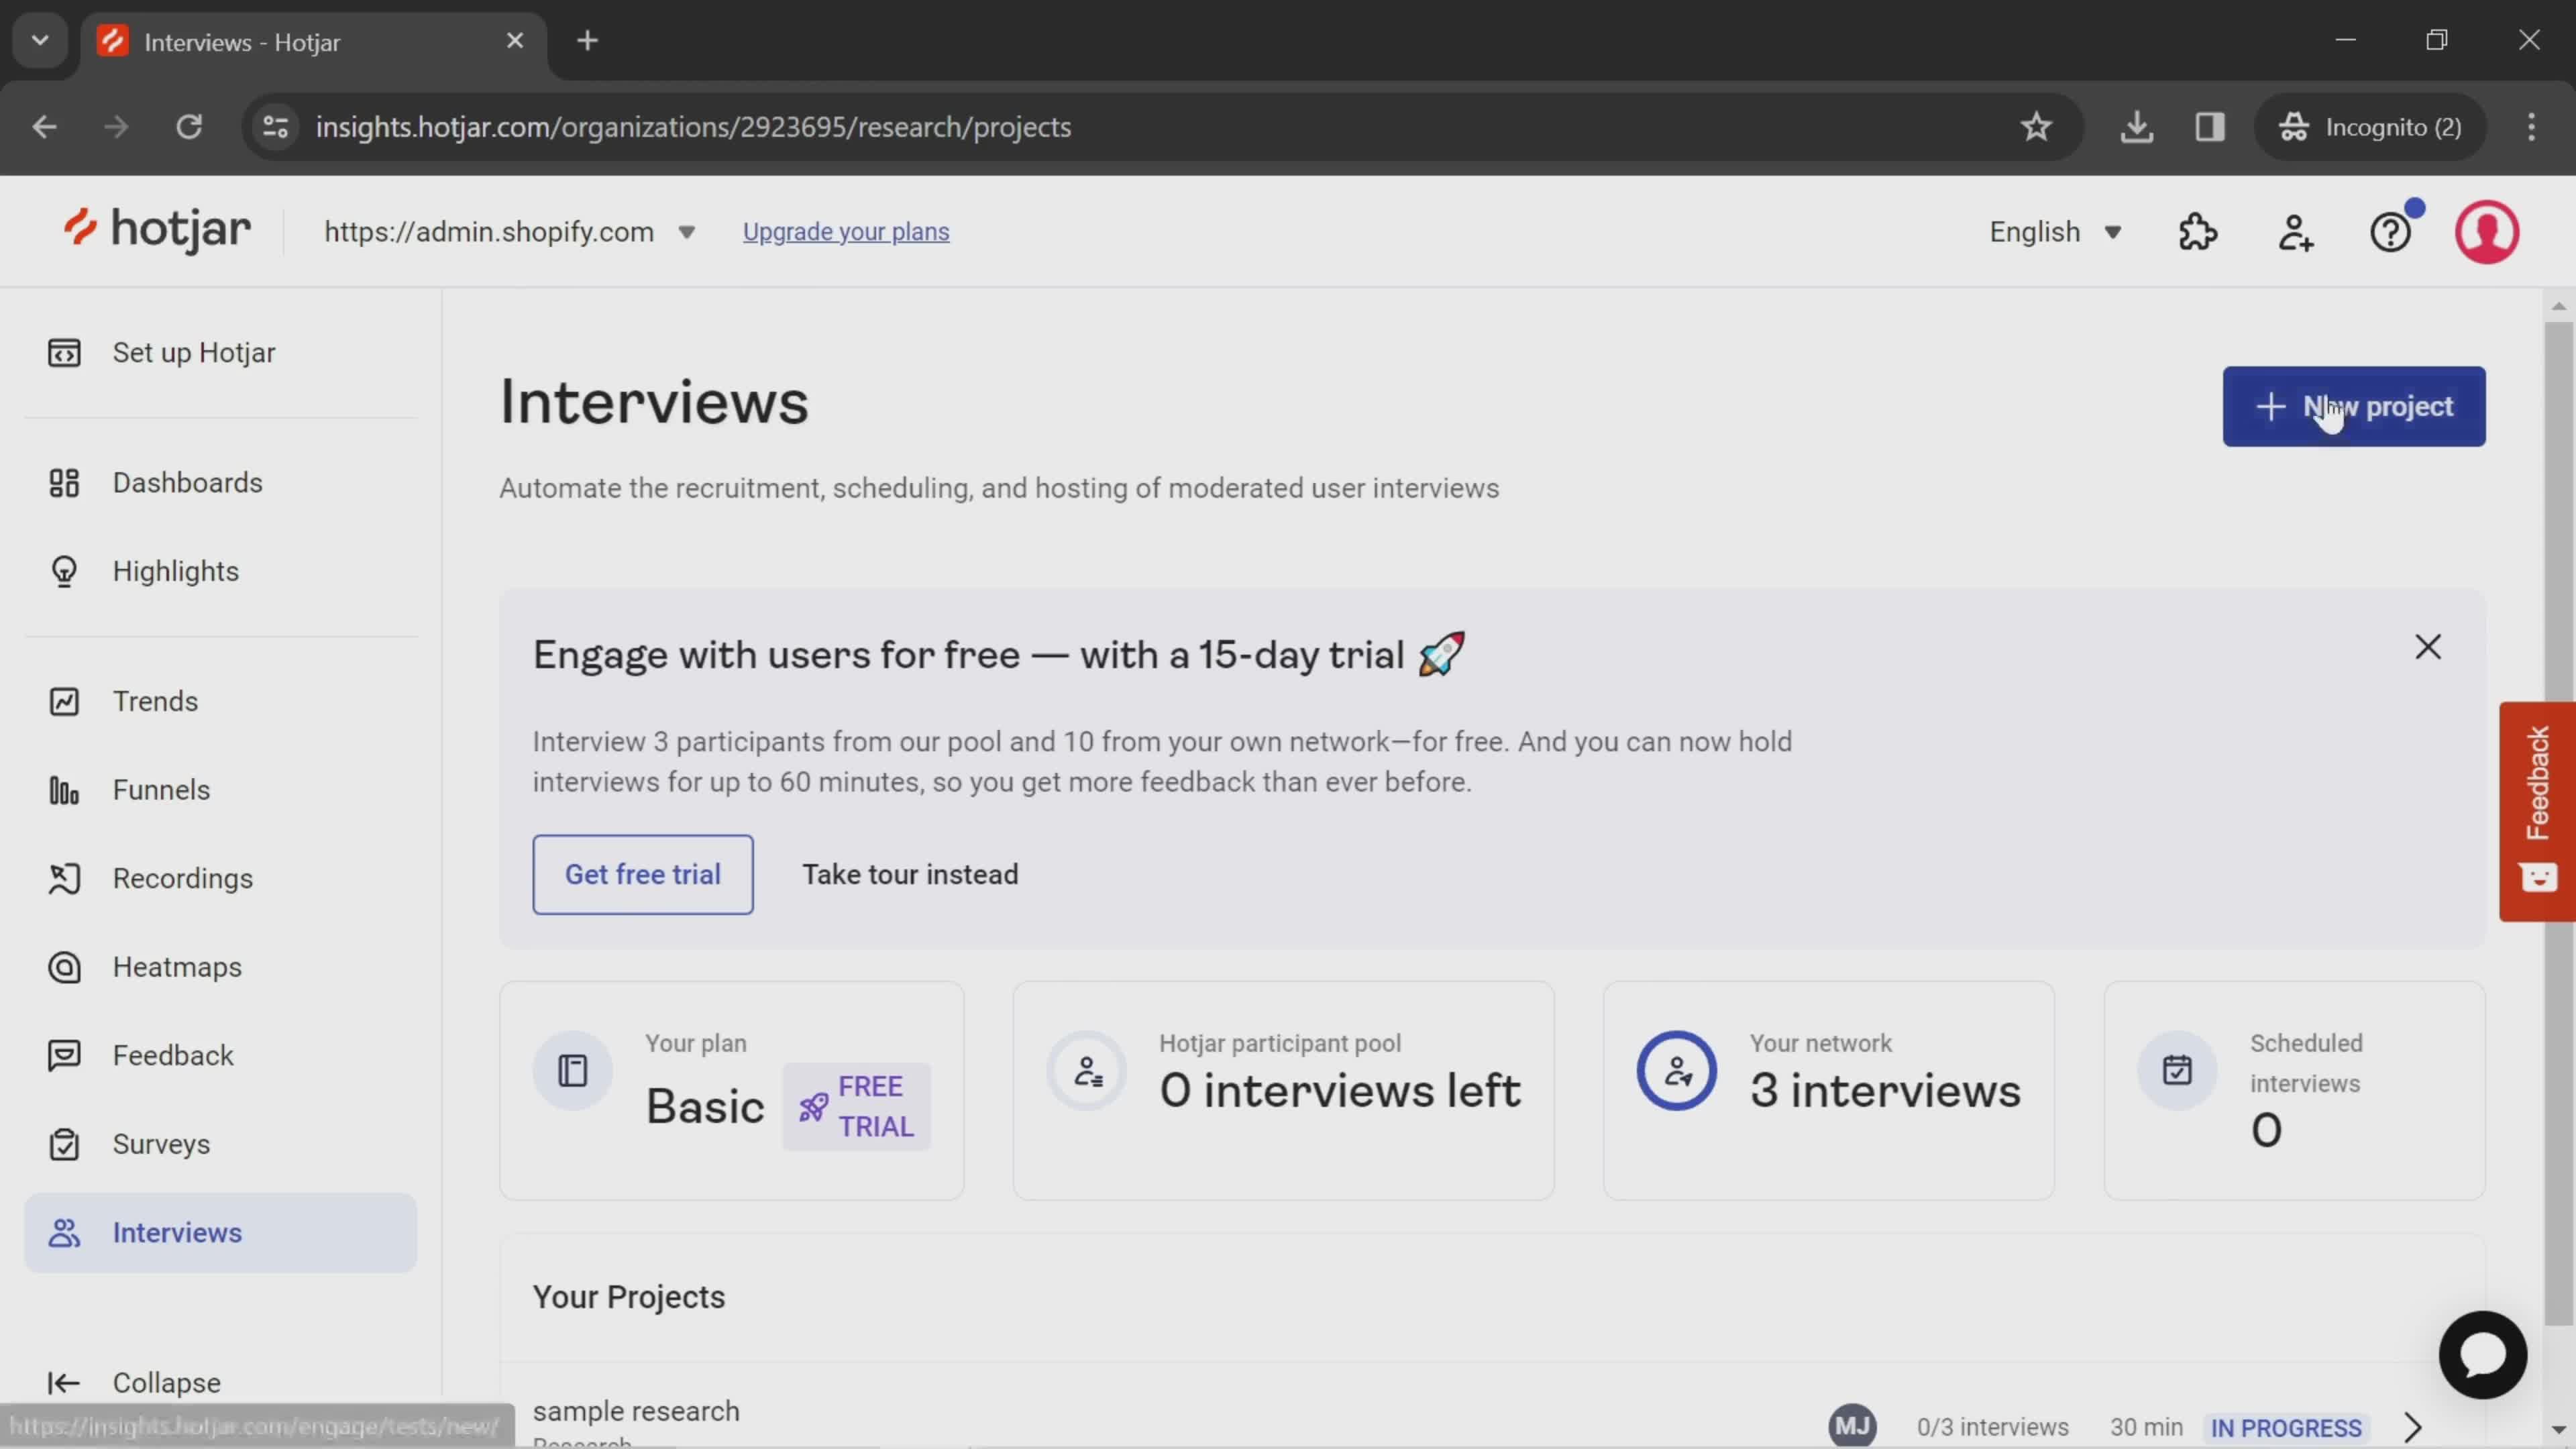The height and width of the screenshot is (1449, 2576).
Task: Navigate to Funnels in sidebar
Action: coord(220,790)
